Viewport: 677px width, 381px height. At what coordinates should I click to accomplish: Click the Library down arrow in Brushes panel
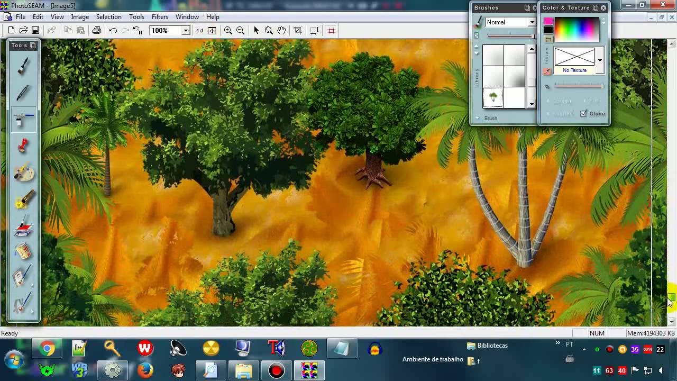tap(476, 53)
